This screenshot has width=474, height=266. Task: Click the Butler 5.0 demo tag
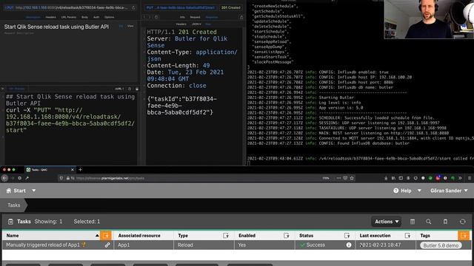click(x=441, y=245)
